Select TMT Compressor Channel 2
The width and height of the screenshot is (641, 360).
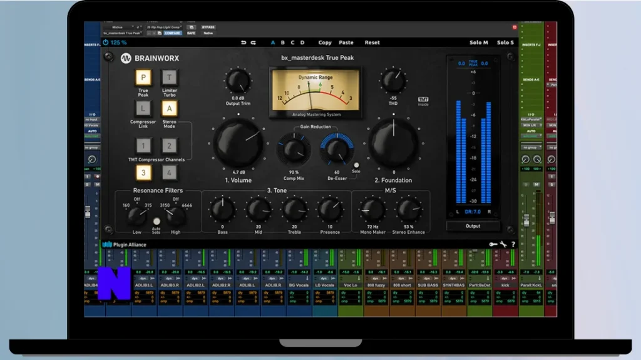[169, 146]
